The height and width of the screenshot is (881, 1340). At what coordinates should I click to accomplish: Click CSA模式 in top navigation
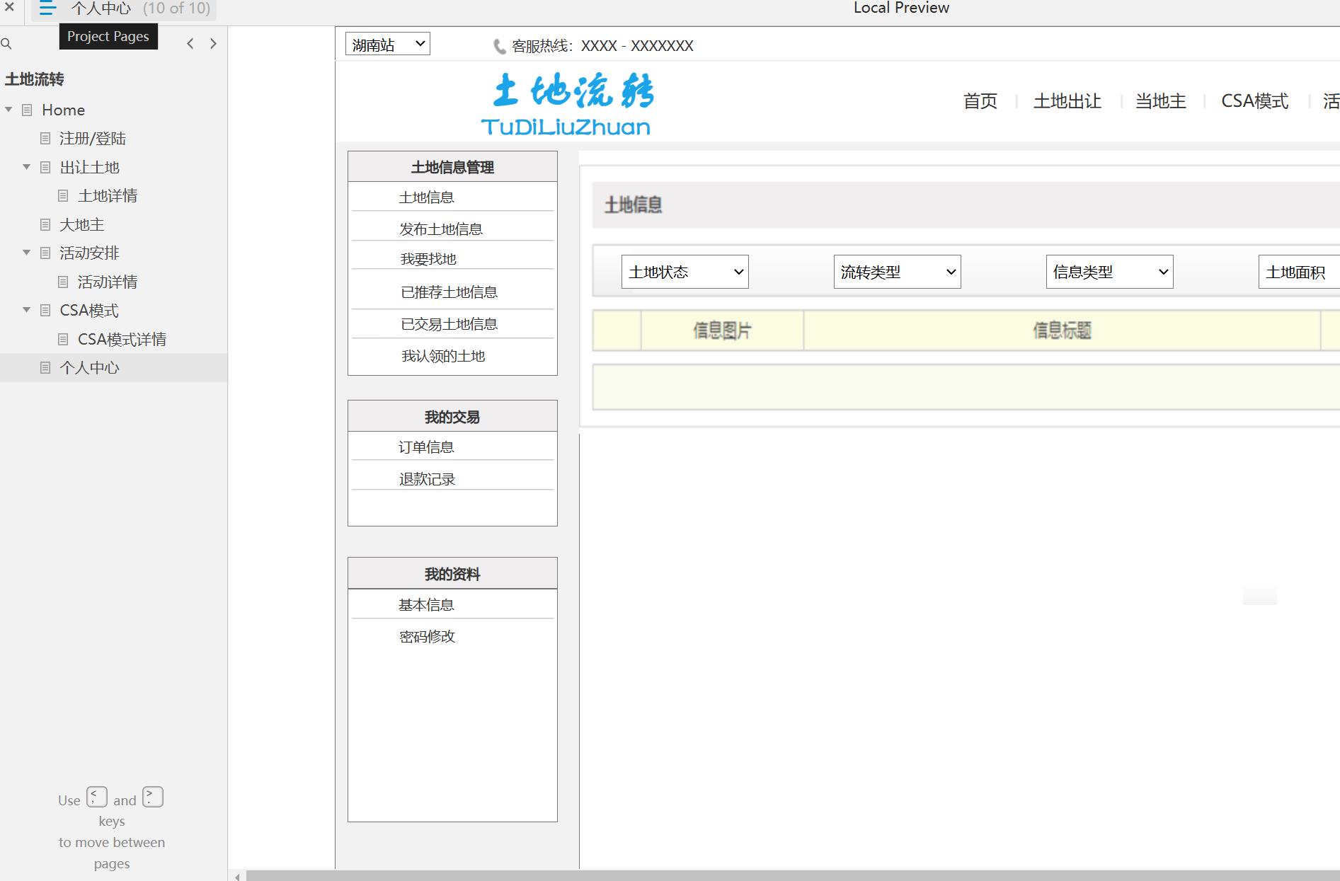[1255, 101]
